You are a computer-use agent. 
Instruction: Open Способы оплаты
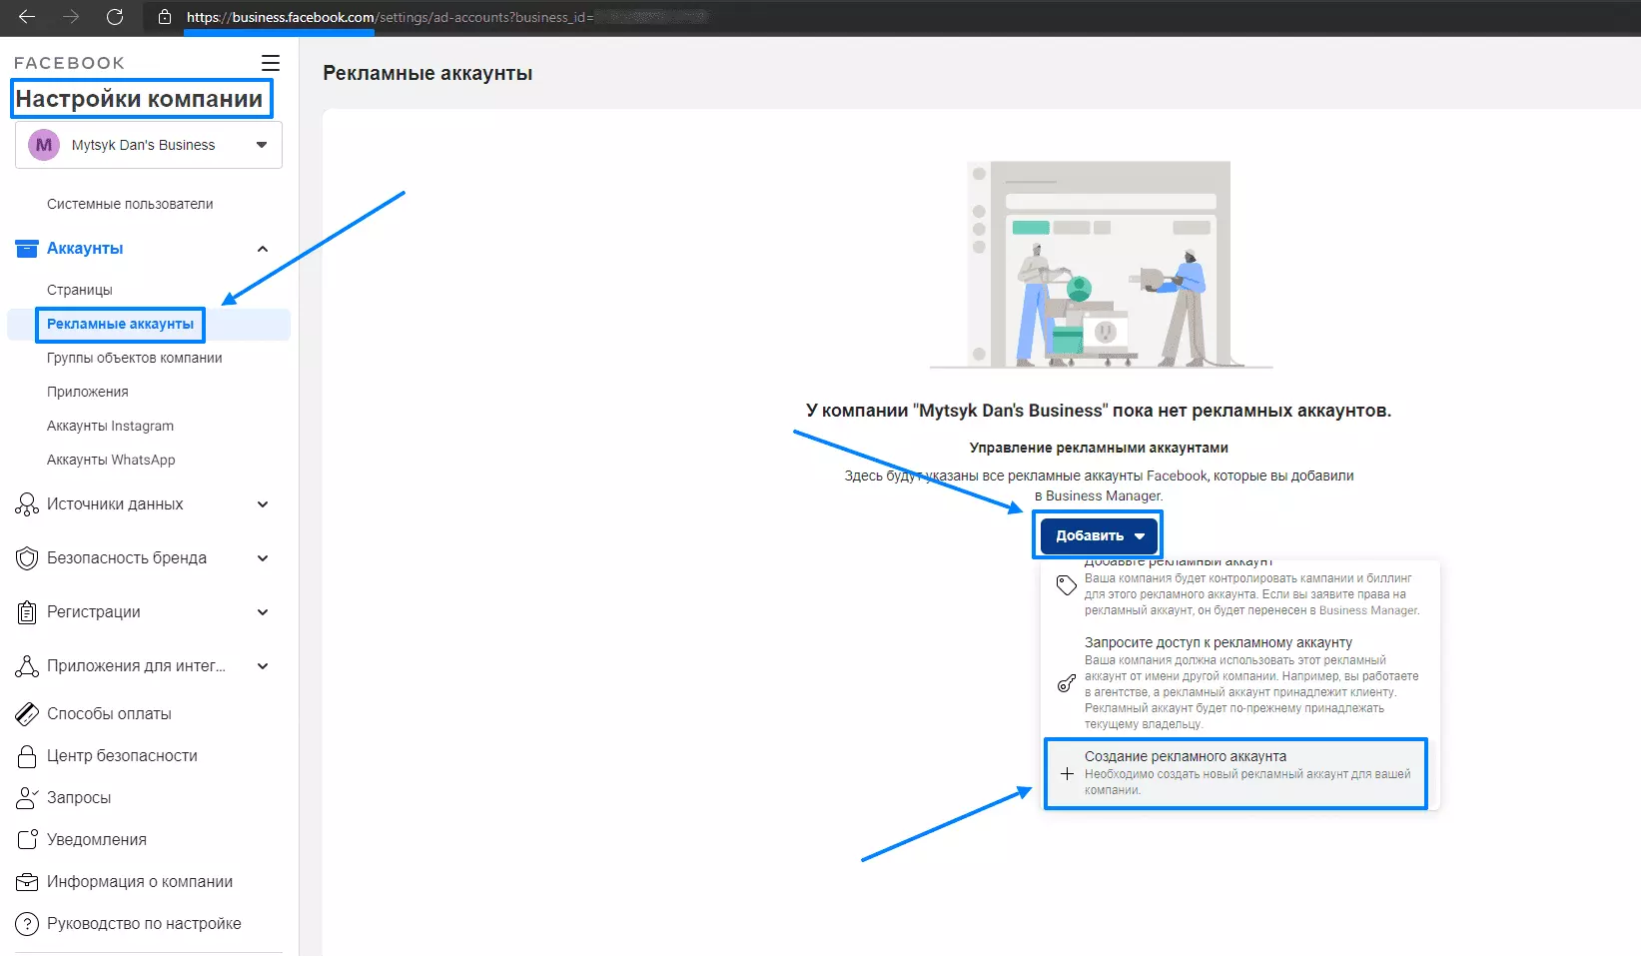point(109,714)
